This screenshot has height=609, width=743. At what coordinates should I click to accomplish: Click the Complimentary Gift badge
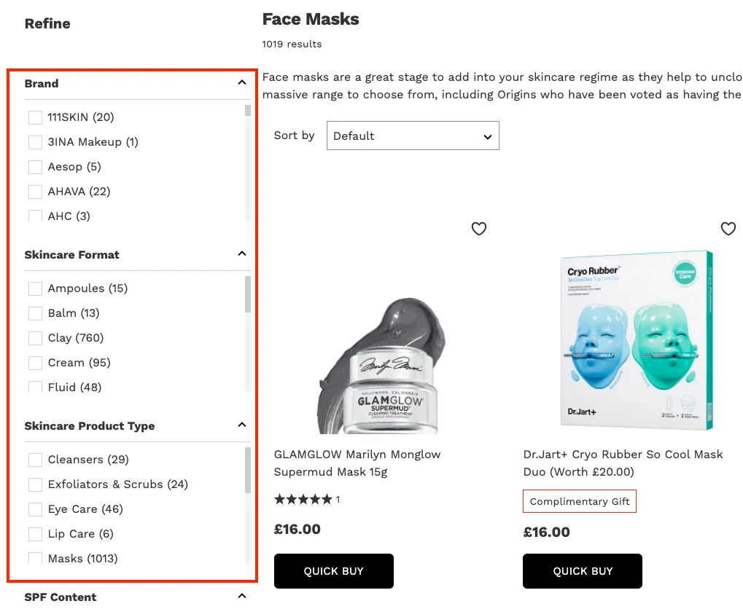pos(579,501)
